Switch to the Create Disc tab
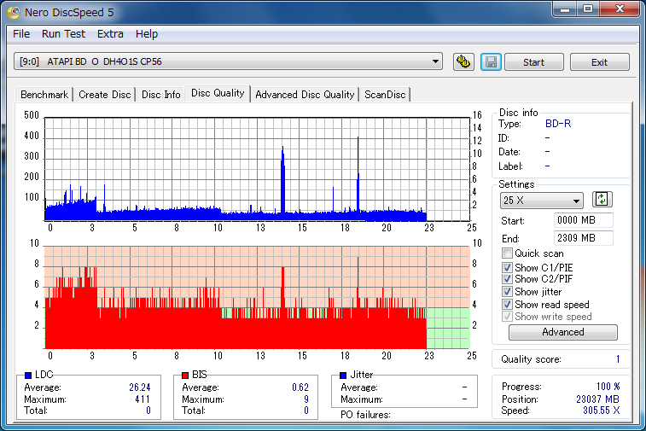 [x=105, y=95]
